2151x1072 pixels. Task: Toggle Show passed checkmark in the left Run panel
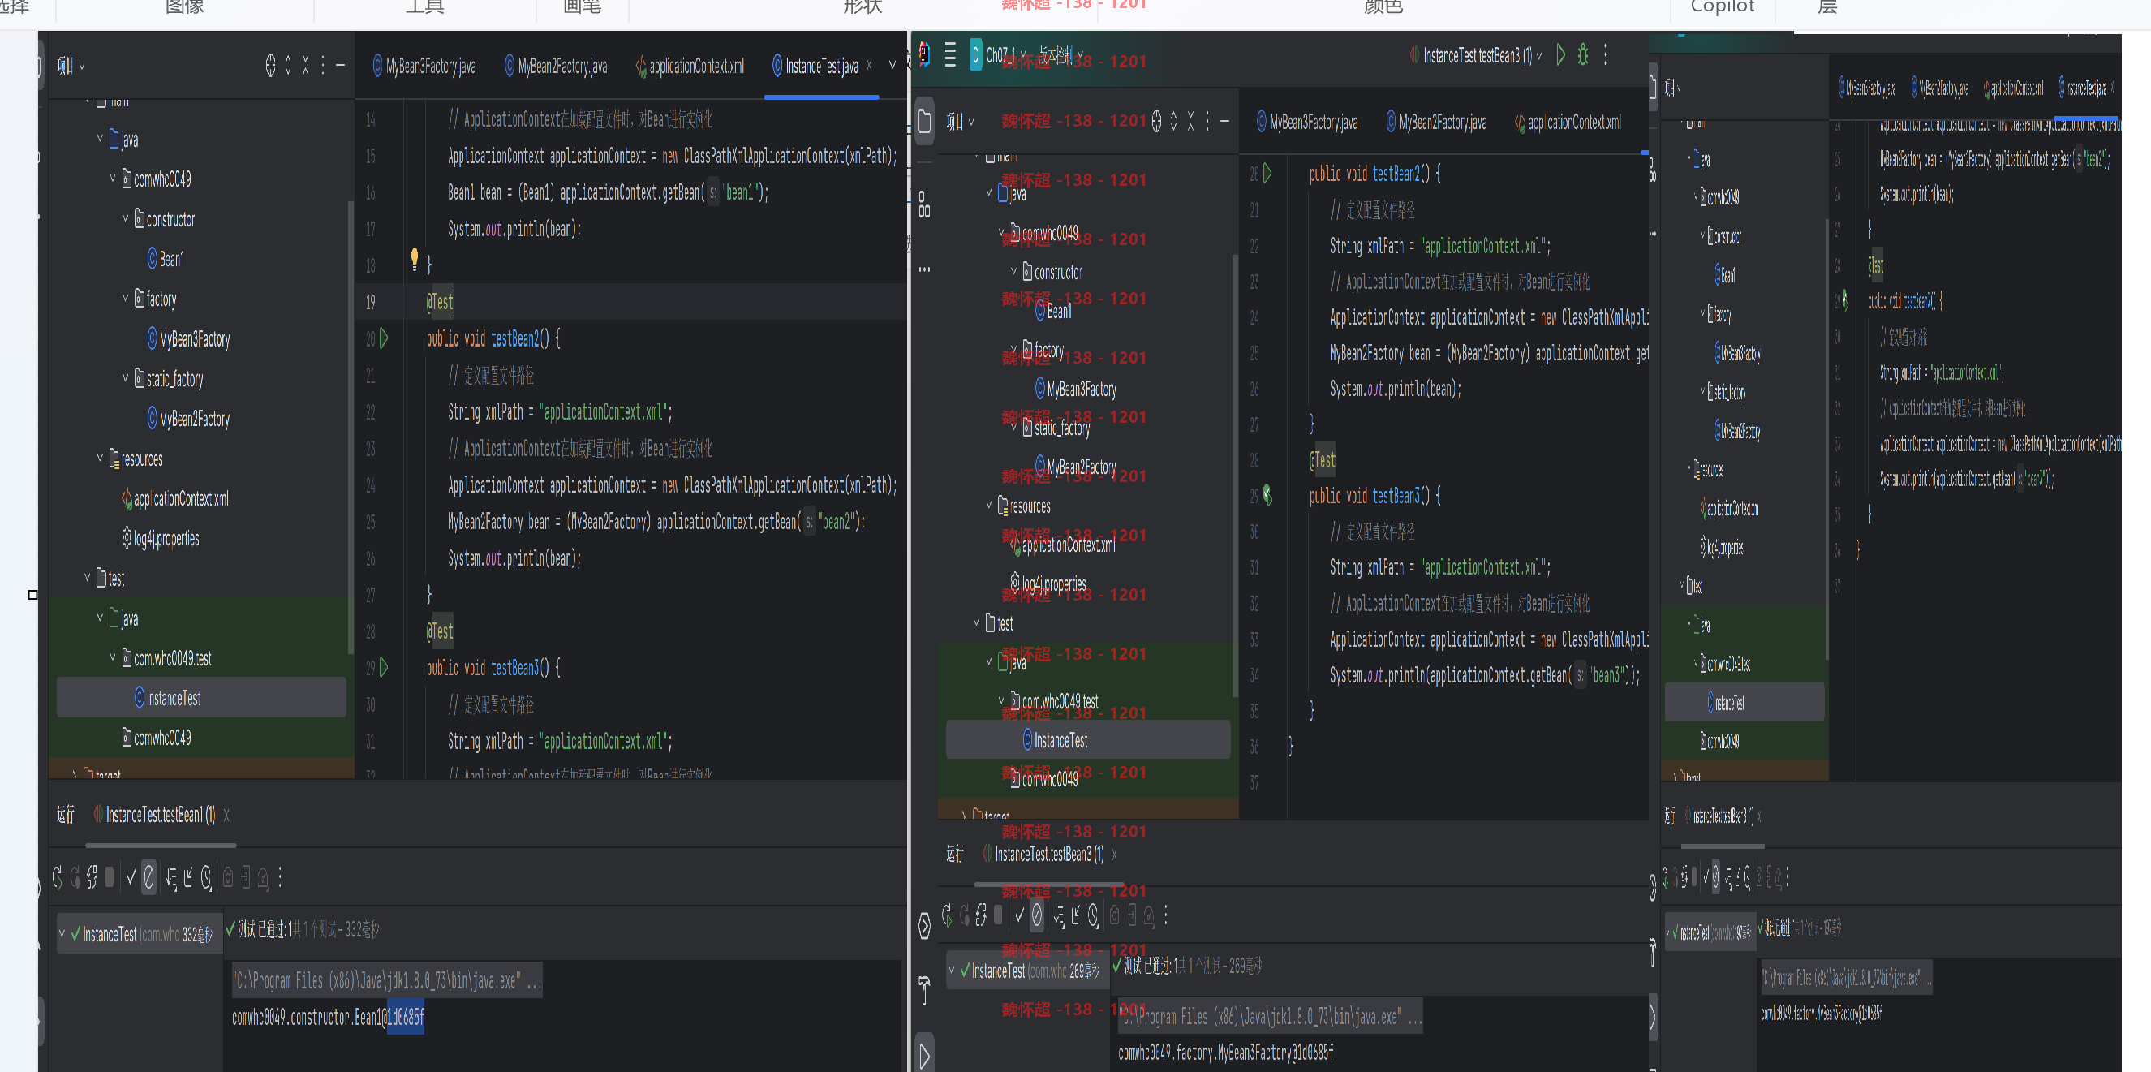click(131, 877)
